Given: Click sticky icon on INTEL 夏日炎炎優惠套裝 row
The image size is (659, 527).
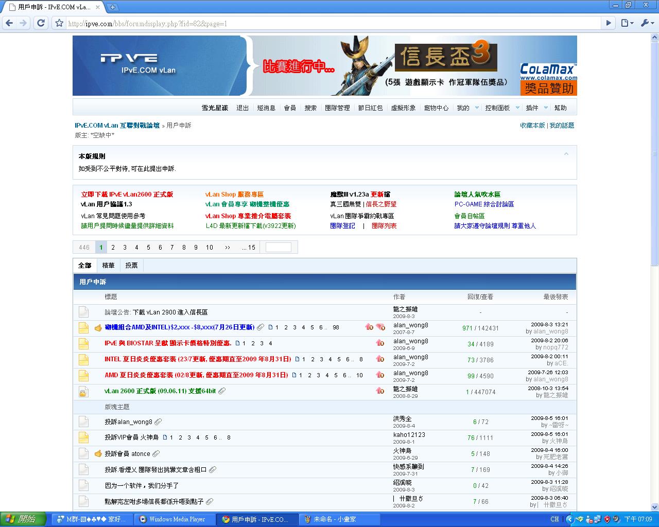Looking at the screenshot, I should pyautogui.click(x=380, y=359).
